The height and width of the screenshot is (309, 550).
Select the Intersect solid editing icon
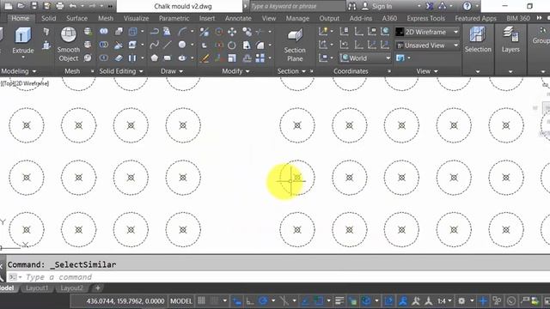(103, 58)
